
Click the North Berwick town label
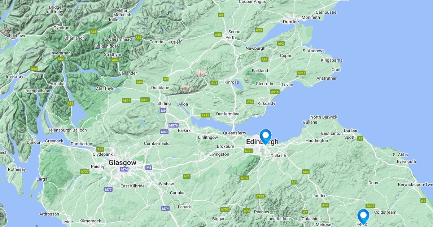click(x=324, y=117)
